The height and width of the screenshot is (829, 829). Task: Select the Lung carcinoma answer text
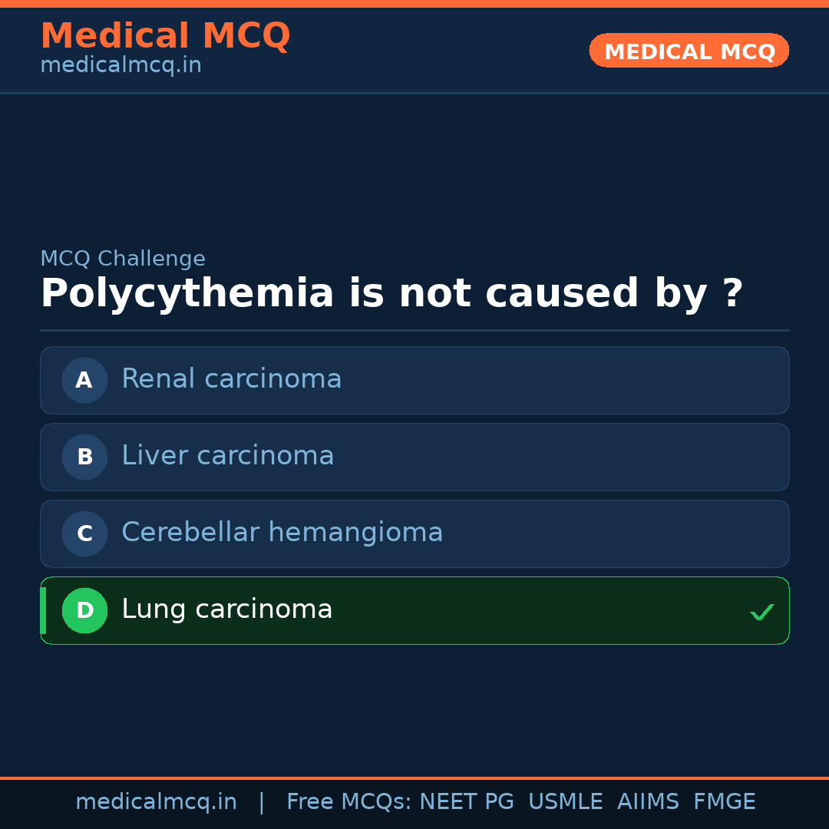(226, 609)
